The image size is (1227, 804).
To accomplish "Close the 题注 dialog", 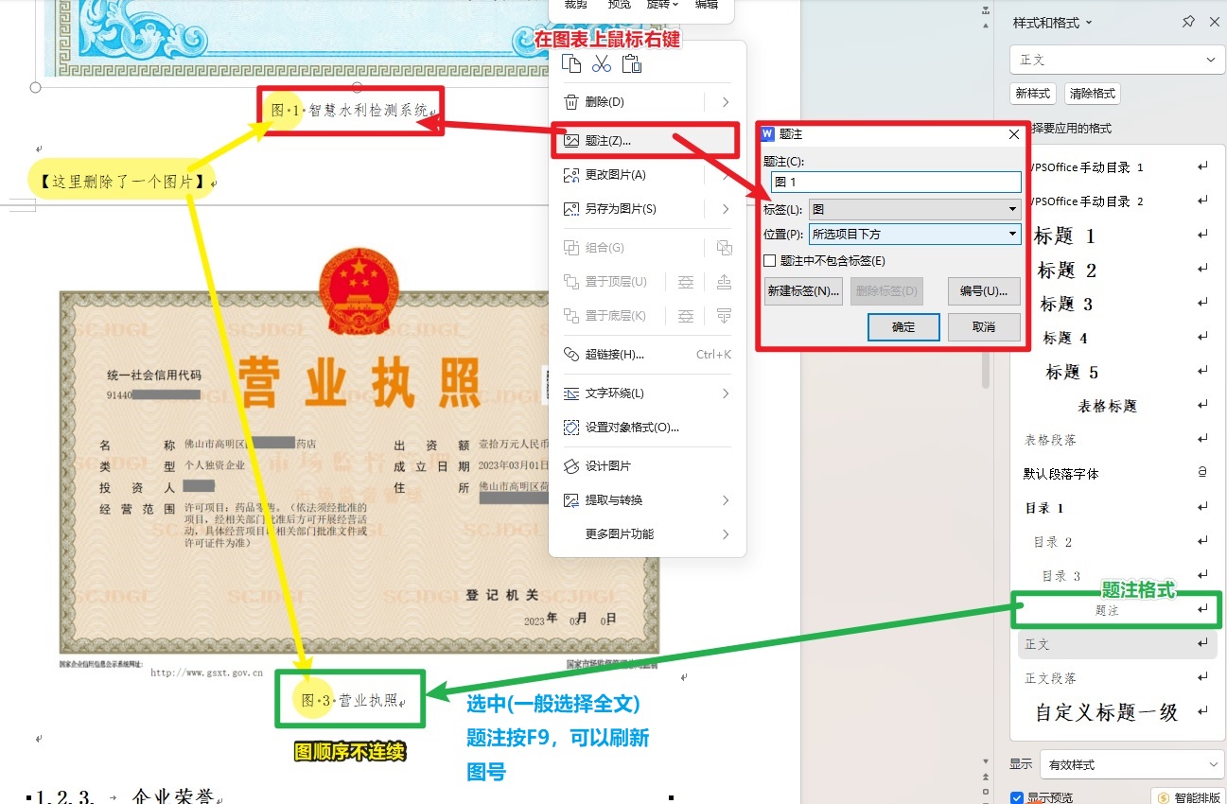I will point(1014,134).
